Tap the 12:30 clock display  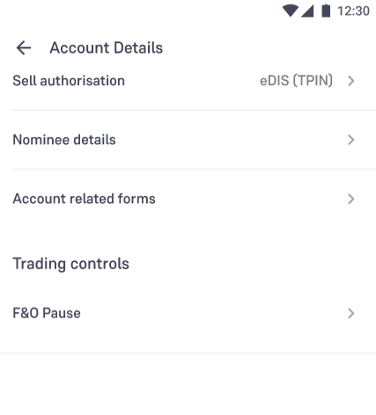click(353, 11)
